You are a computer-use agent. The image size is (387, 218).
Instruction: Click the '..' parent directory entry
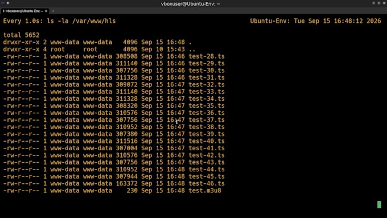point(192,50)
